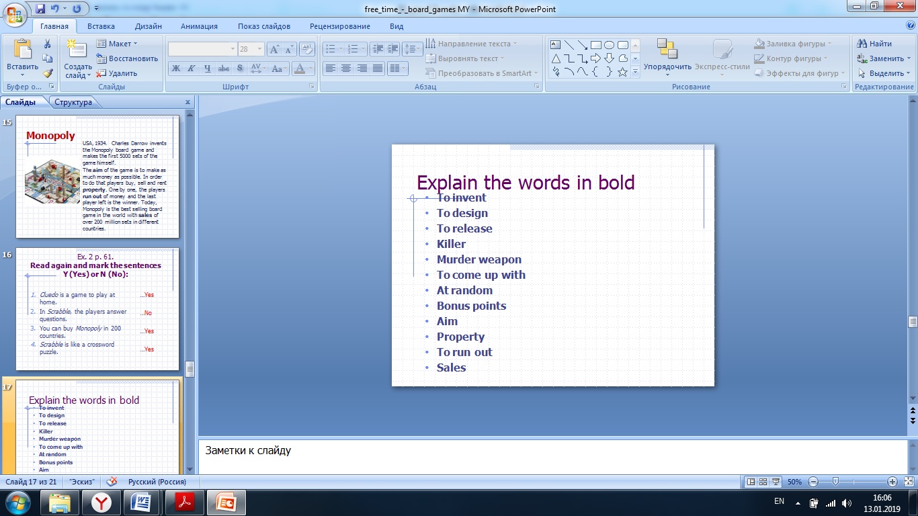Clear all formatting with eraser icon

(x=307, y=49)
